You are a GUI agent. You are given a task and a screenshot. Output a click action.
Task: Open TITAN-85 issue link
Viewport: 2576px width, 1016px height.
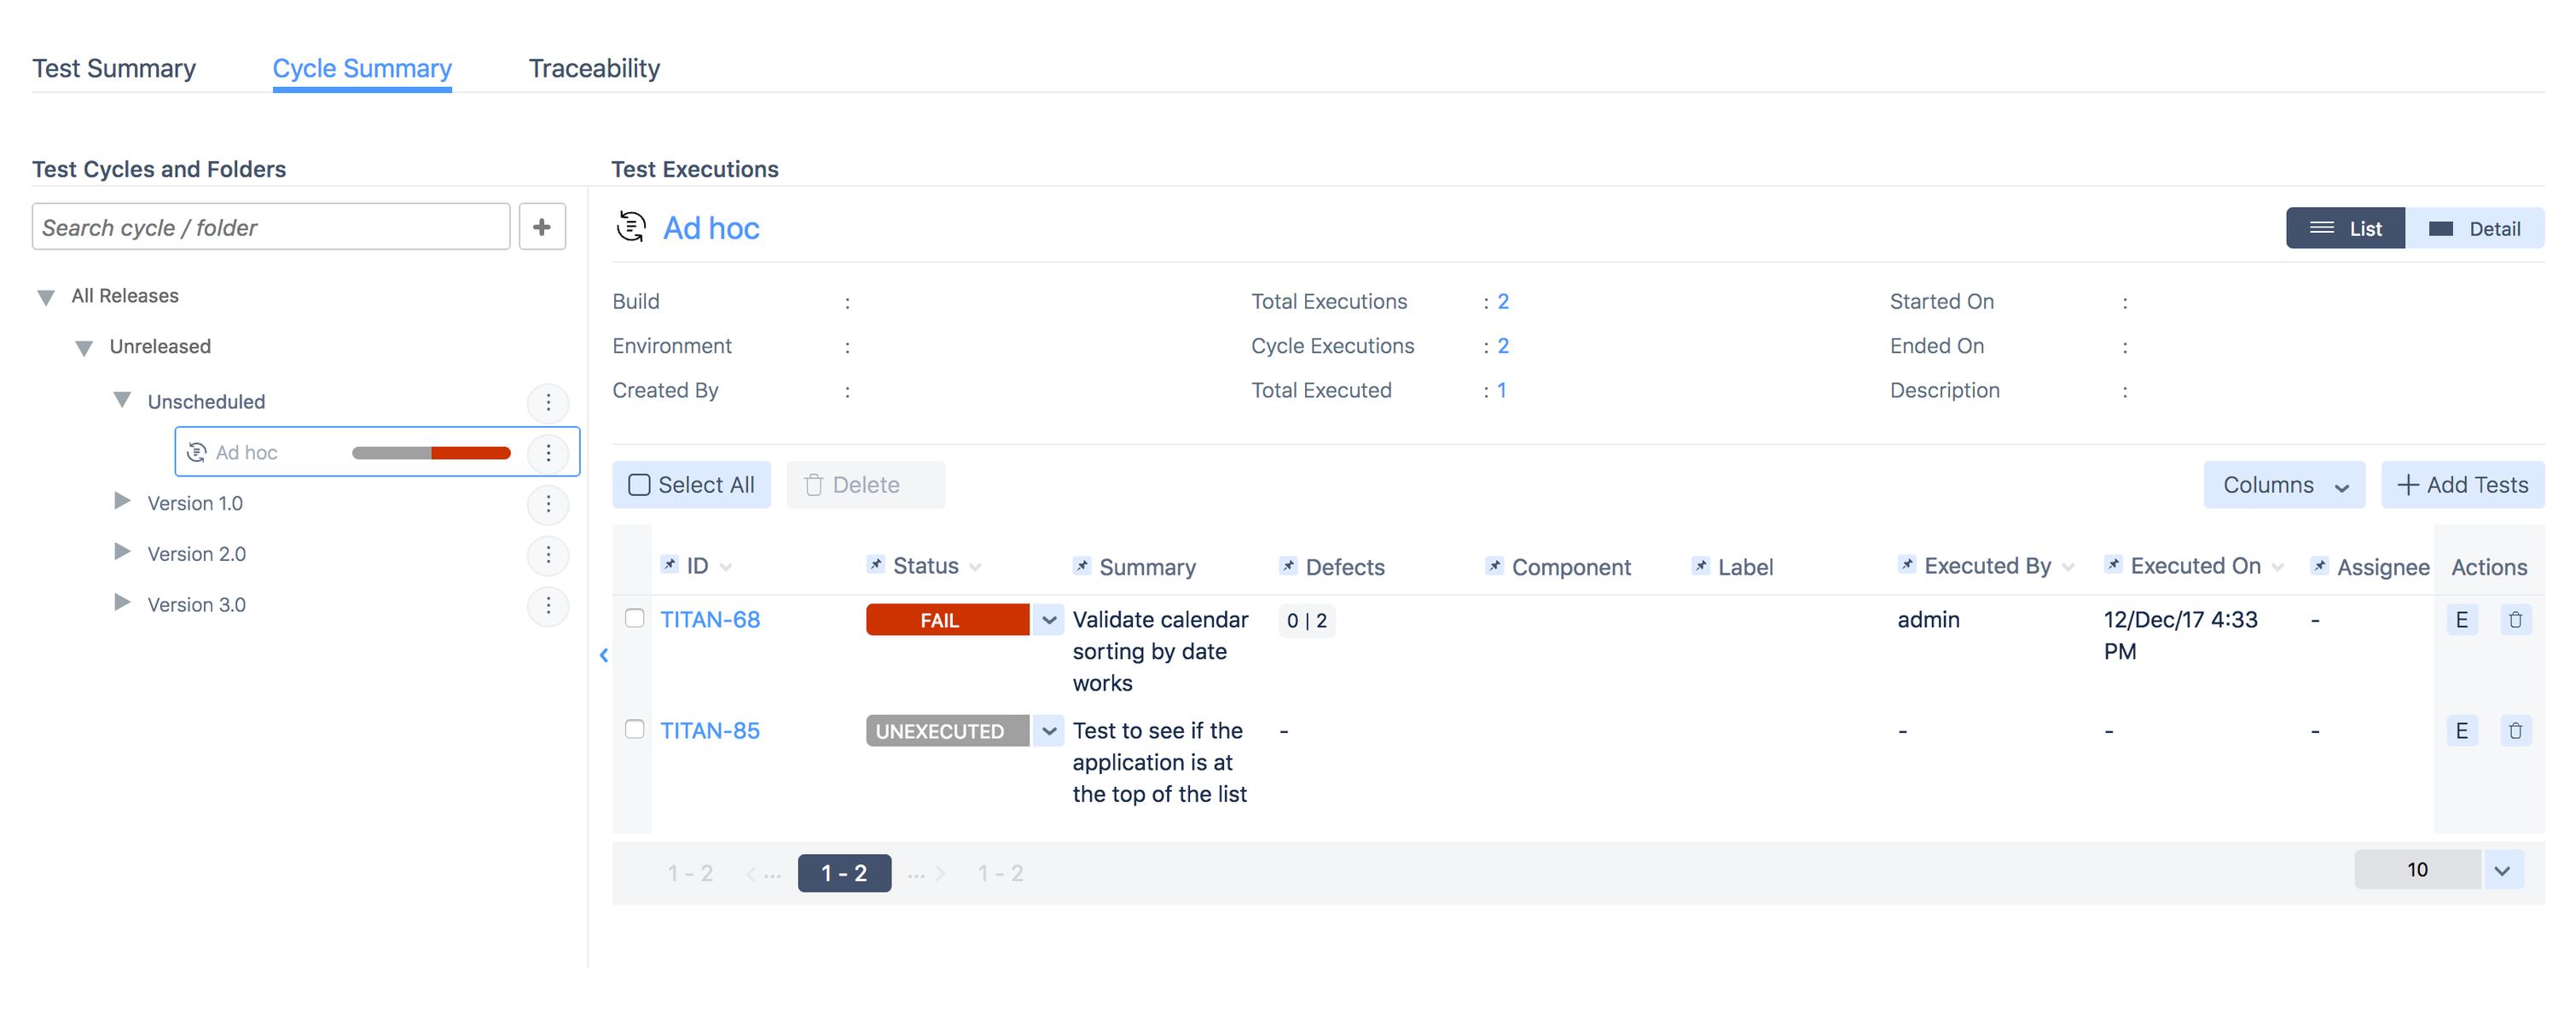[x=709, y=731]
